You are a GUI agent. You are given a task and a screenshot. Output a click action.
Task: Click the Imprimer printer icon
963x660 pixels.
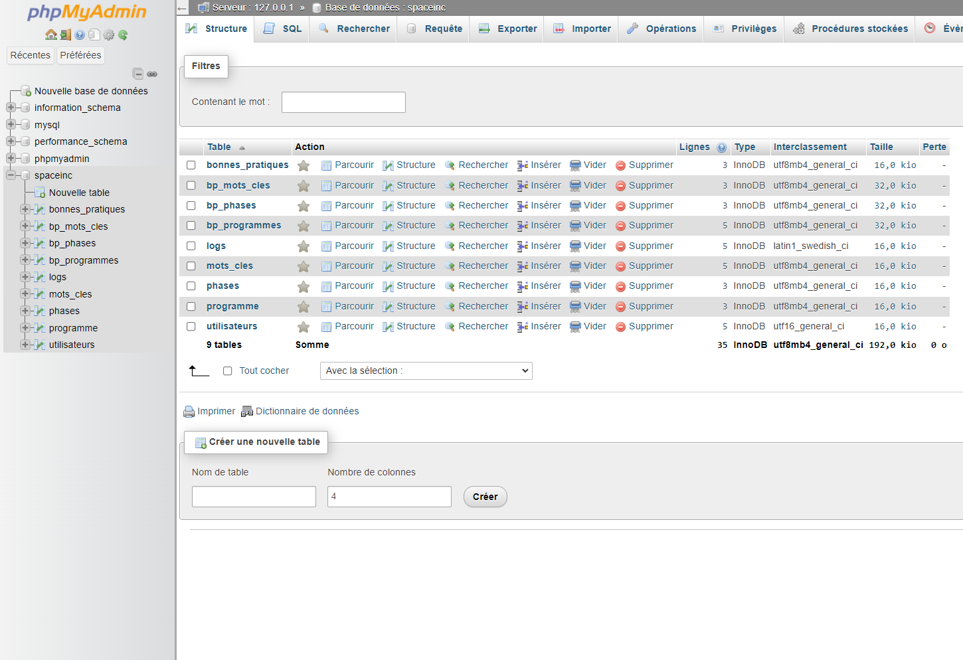tap(189, 412)
